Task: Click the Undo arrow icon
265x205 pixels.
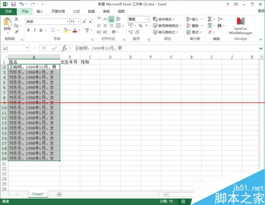Action: pos(22,4)
